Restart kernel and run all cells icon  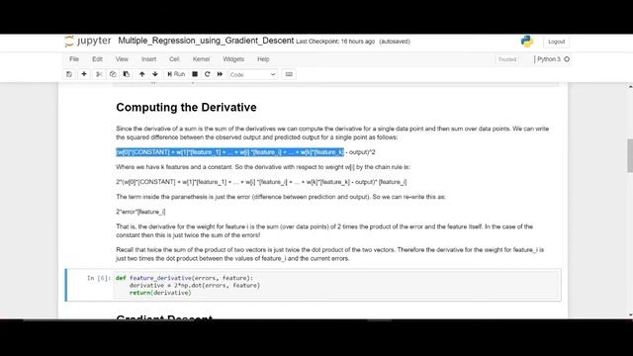[x=220, y=74]
